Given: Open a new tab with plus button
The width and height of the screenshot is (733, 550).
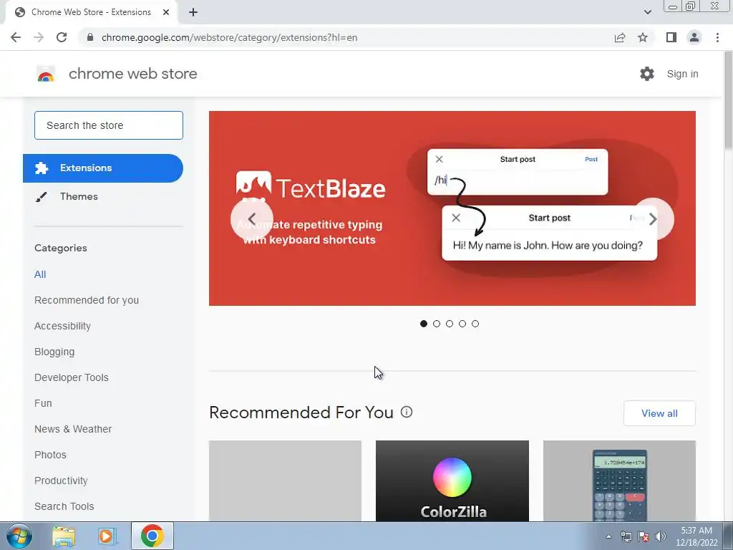Looking at the screenshot, I should [x=193, y=12].
